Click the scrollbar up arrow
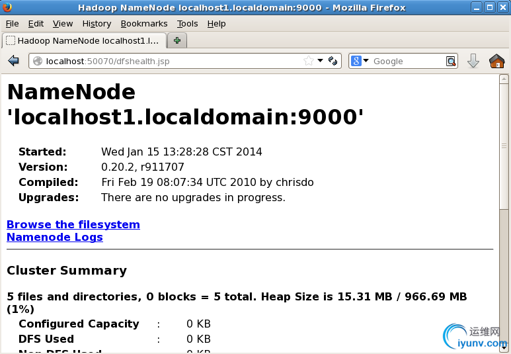 coord(504,79)
